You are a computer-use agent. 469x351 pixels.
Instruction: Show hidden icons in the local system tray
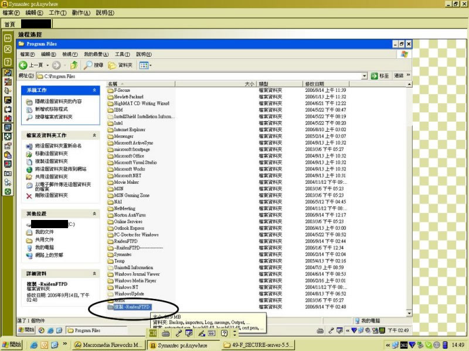(x=388, y=345)
